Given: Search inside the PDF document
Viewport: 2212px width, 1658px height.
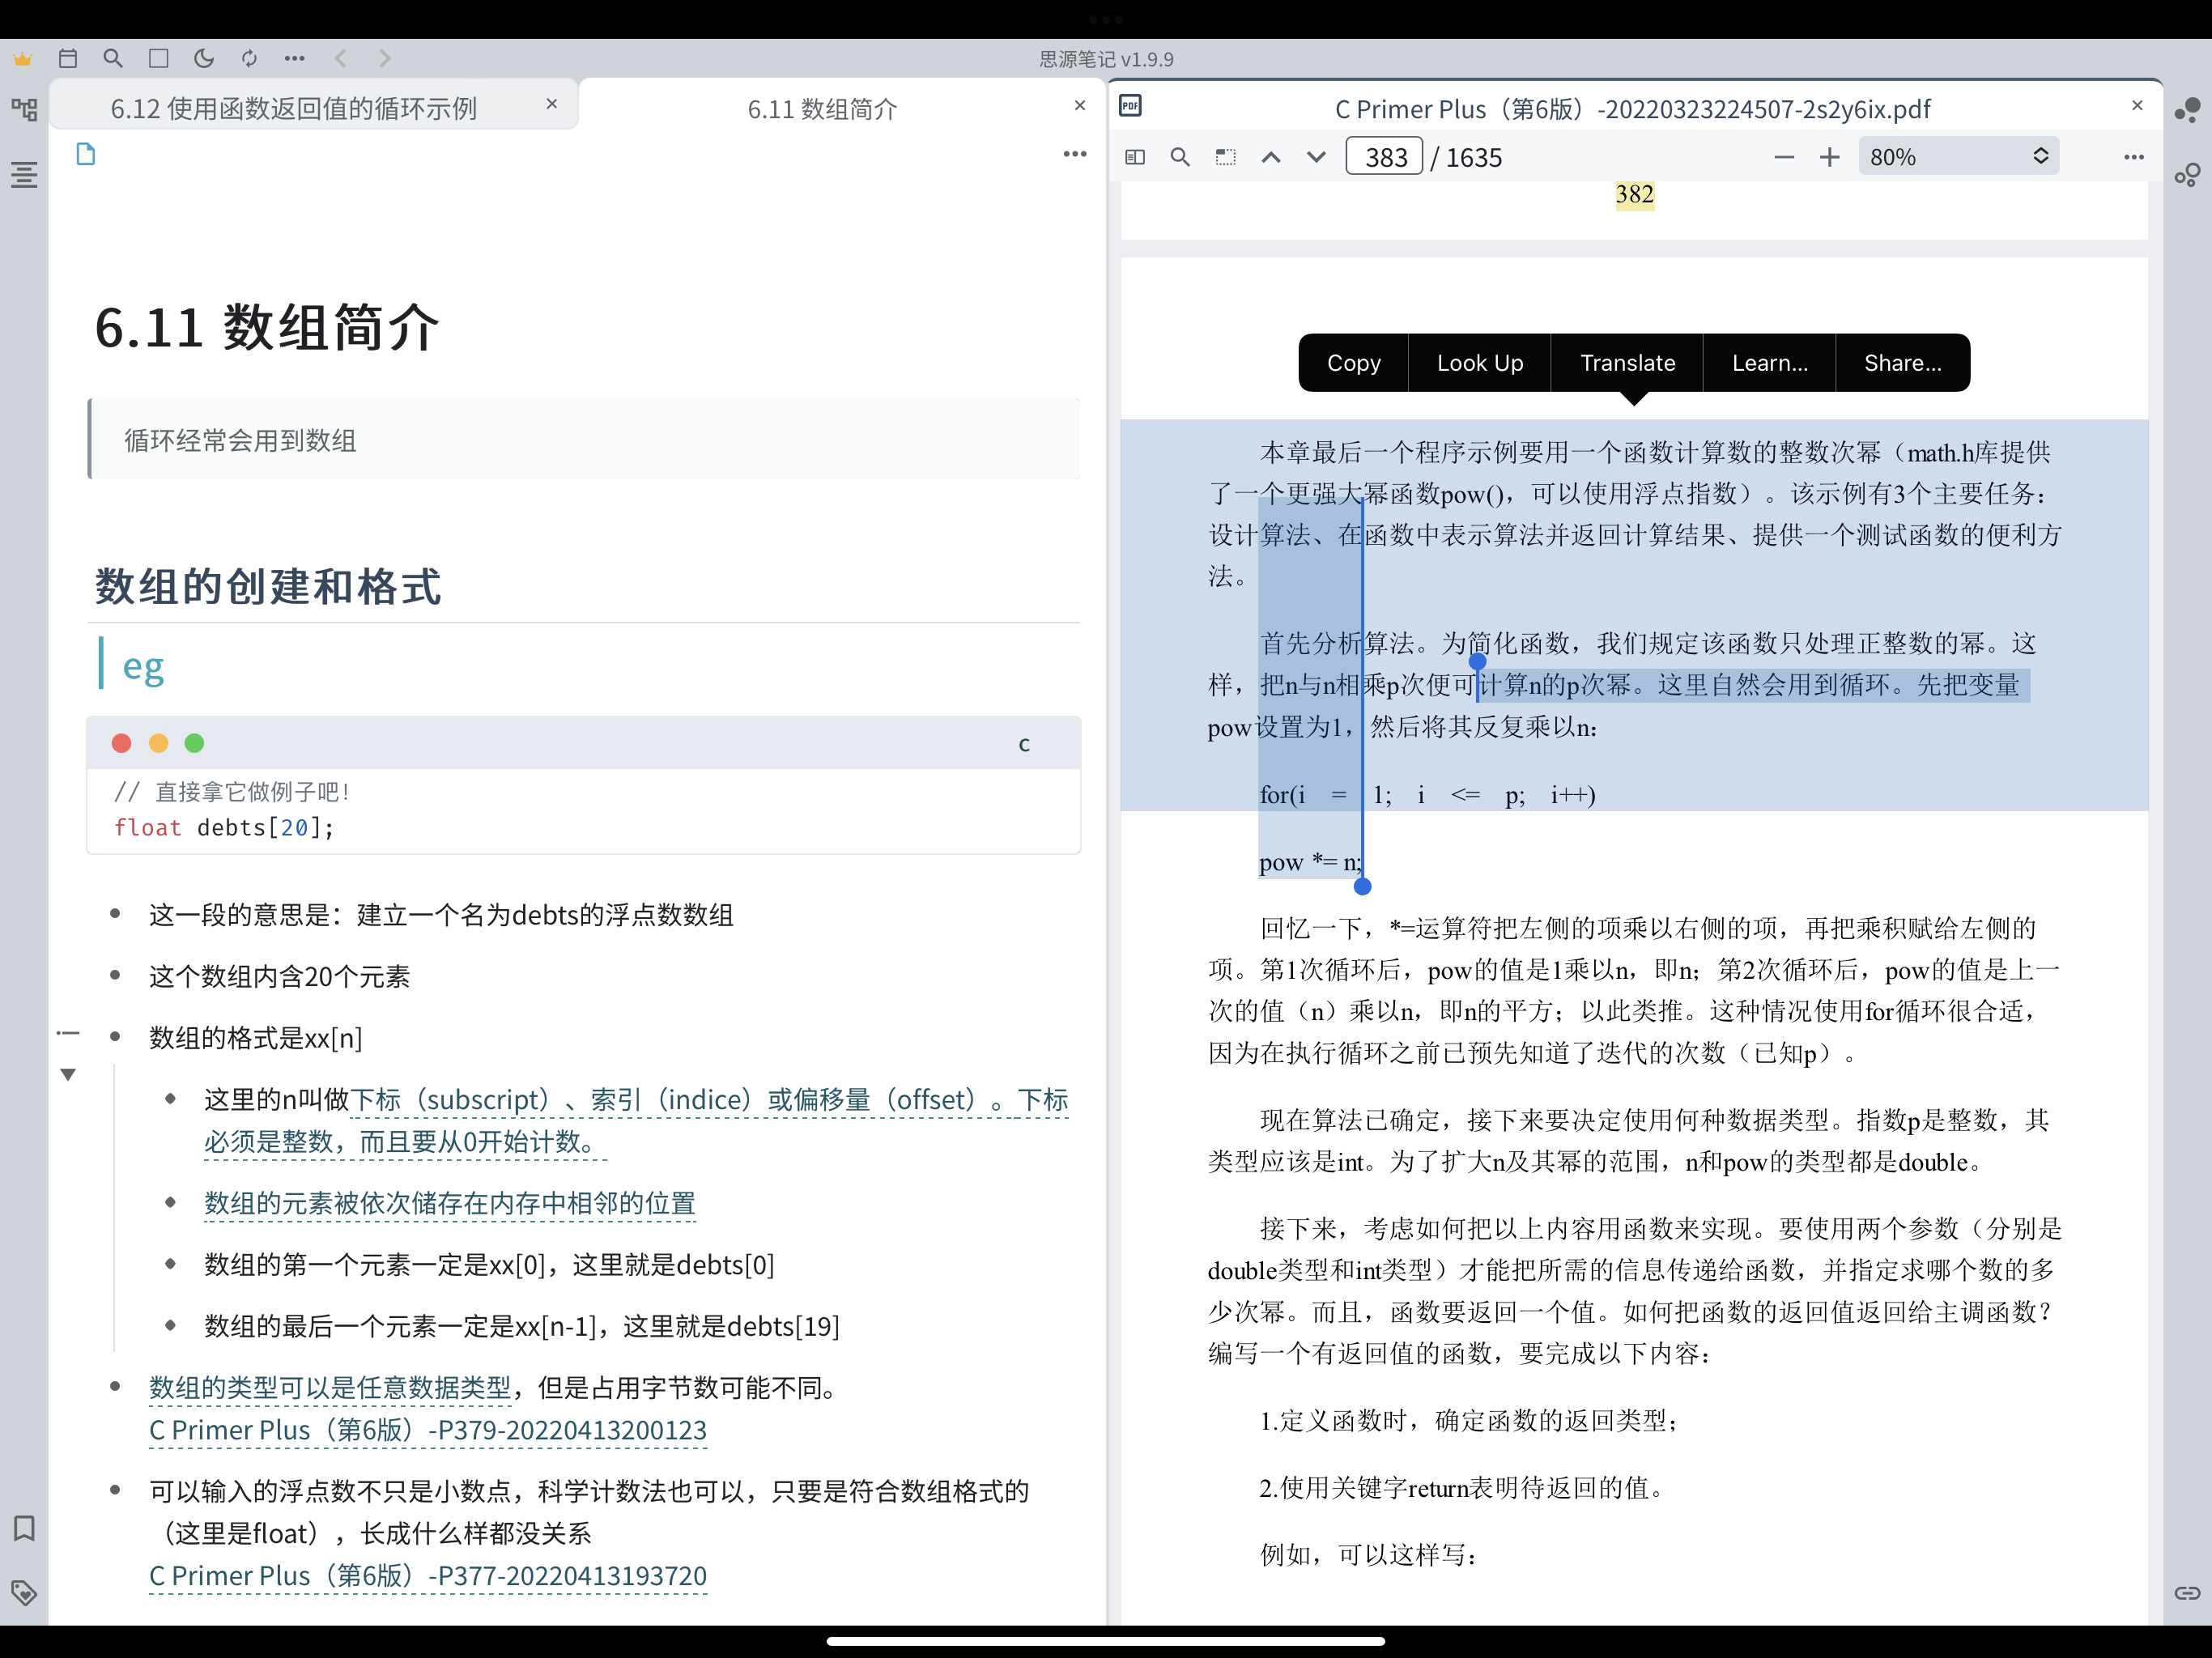Looking at the screenshot, I should pos(1180,156).
